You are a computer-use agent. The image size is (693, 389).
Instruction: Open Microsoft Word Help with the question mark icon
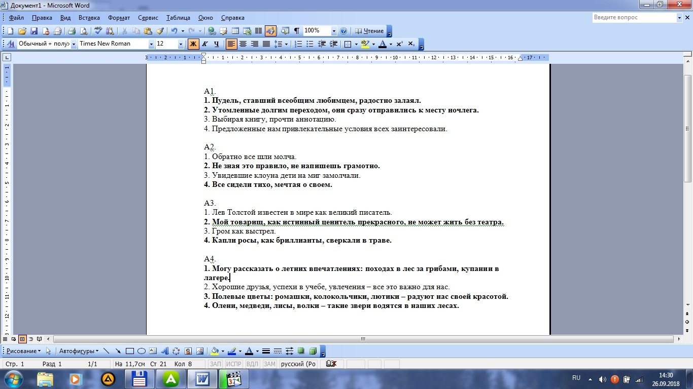pyautogui.click(x=343, y=31)
